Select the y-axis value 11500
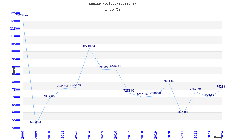The height and width of the screenshot is (140, 225). coord(15,29)
